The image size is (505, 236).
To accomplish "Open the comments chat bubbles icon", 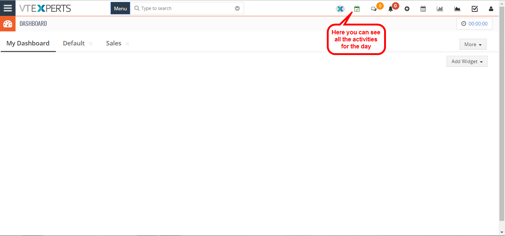I will pyautogui.click(x=374, y=9).
